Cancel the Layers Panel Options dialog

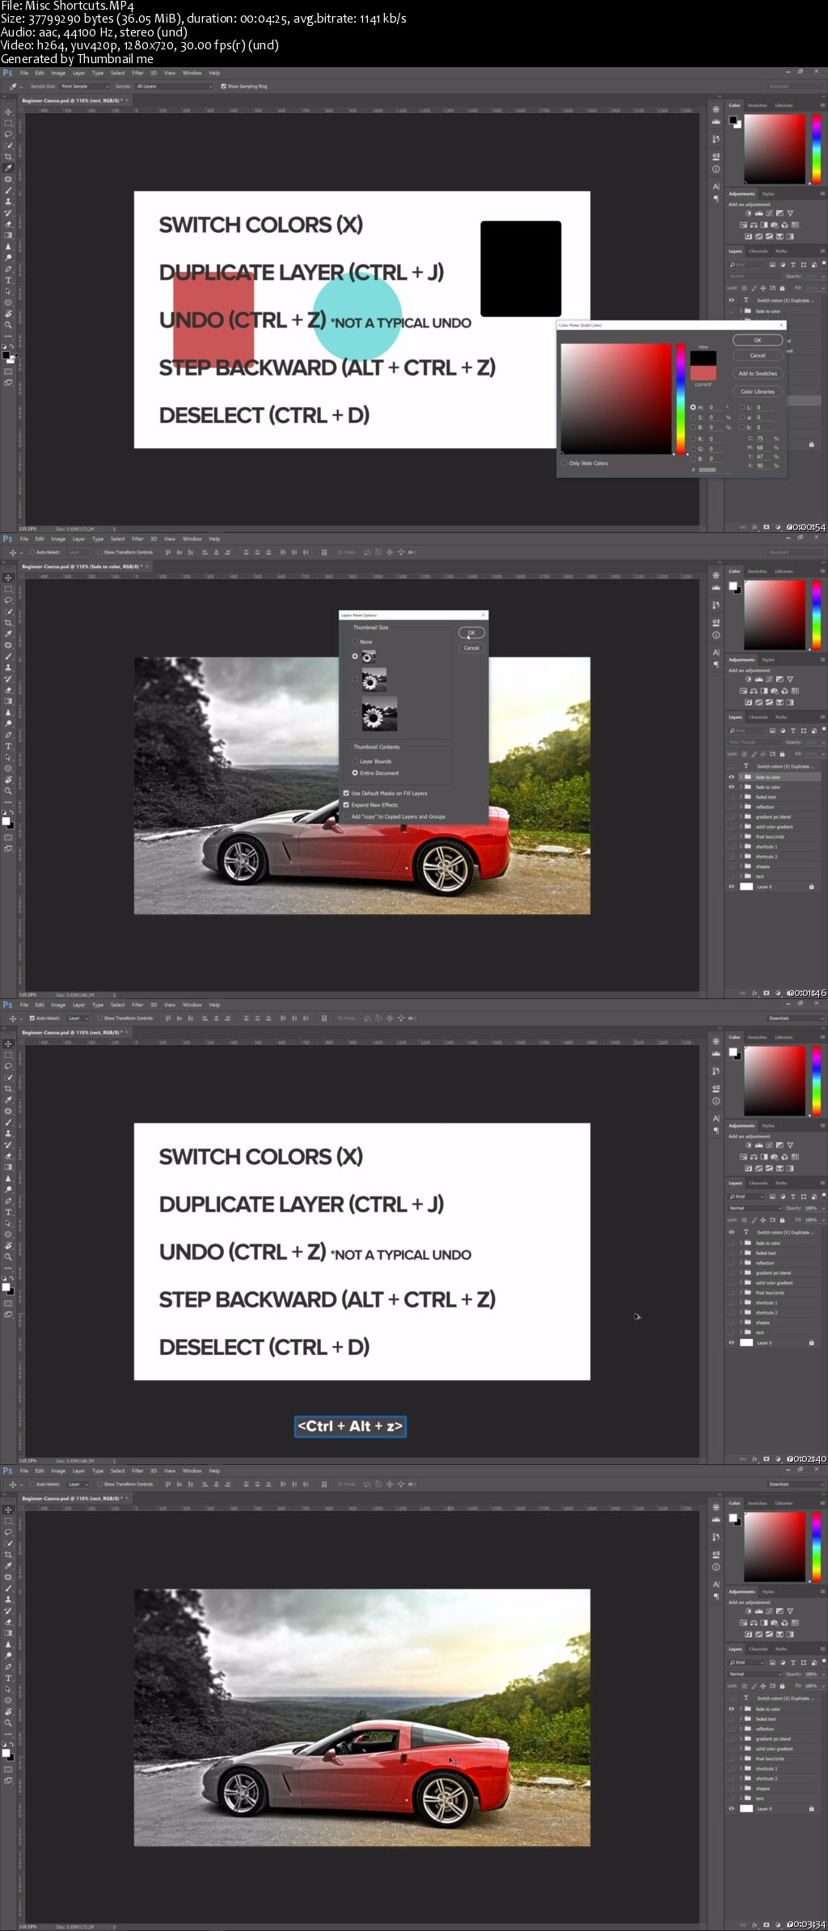coord(471,648)
